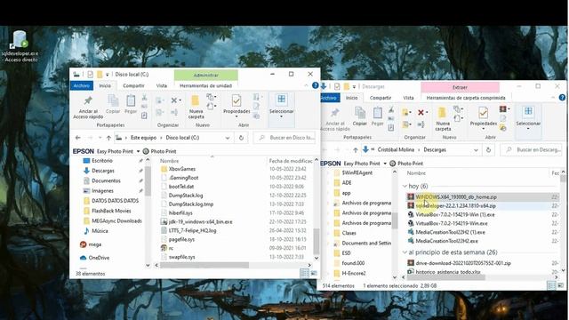
Task: Expand the Disco local address bar history dropdown
Action: [228, 138]
